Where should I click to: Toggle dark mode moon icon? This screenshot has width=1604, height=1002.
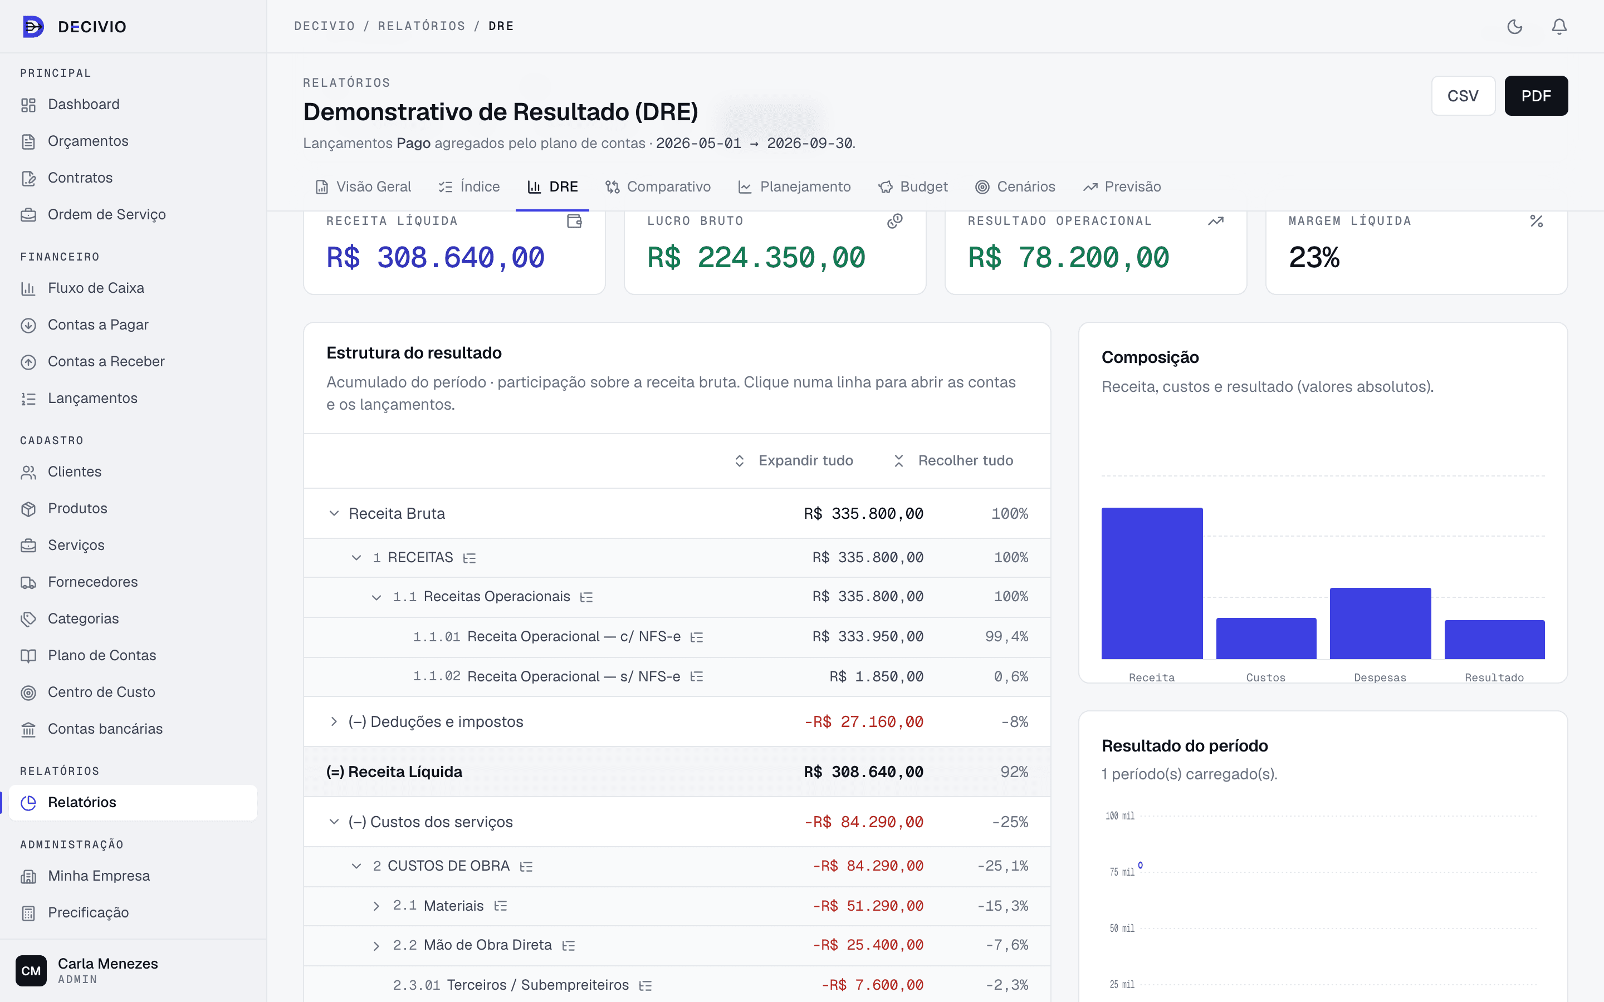(x=1514, y=27)
